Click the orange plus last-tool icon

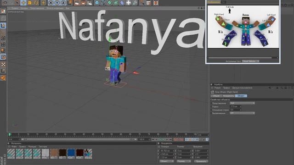click(43, 3)
